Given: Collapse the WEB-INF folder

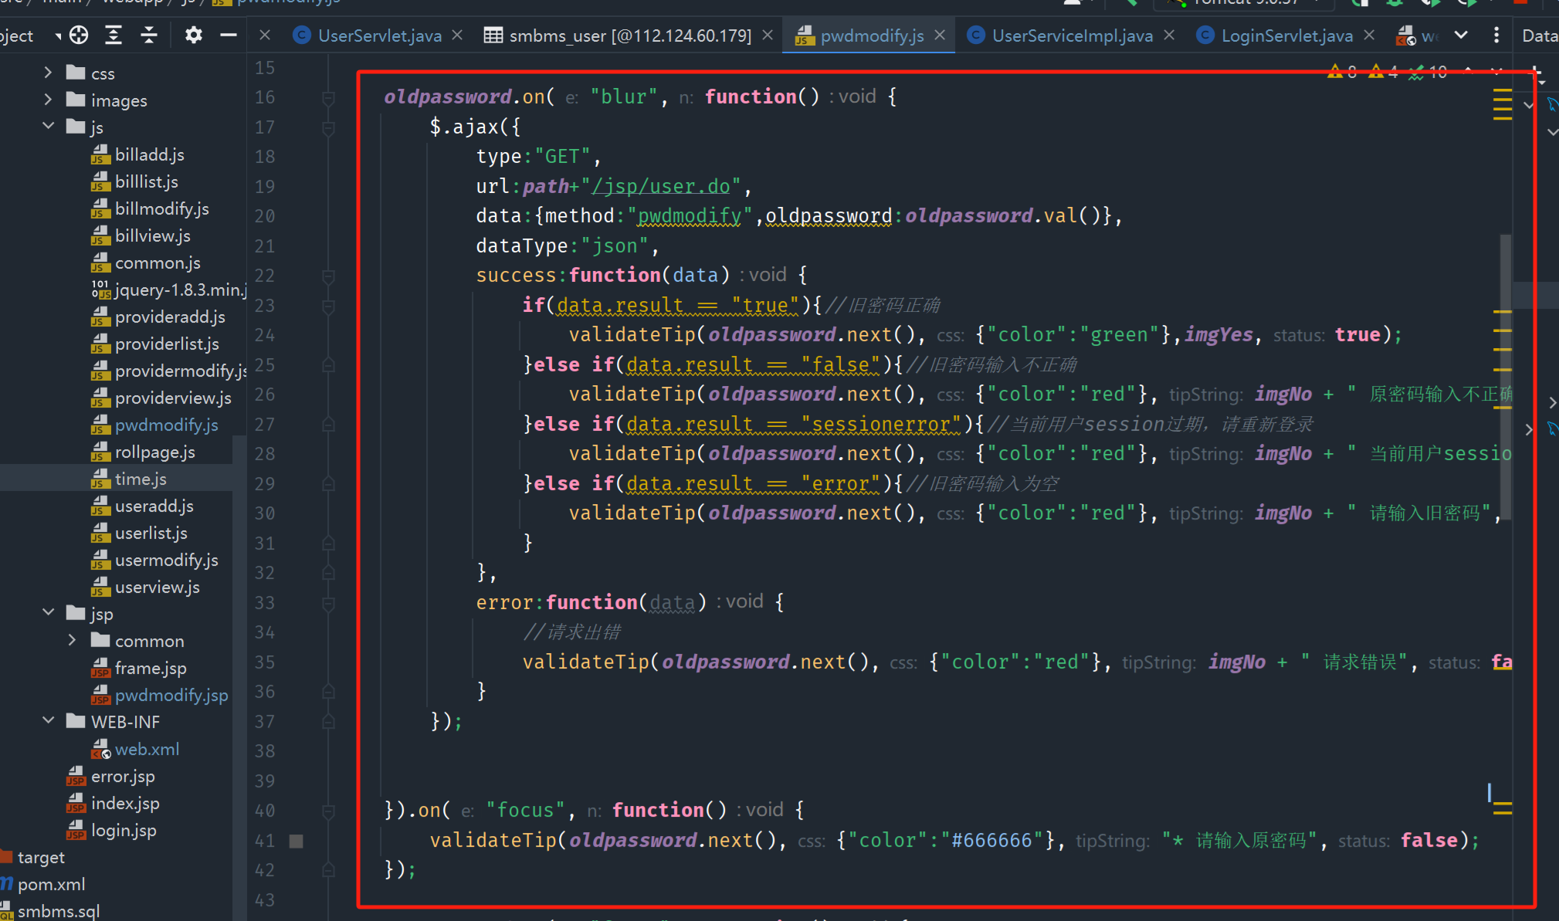Looking at the screenshot, I should point(48,721).
